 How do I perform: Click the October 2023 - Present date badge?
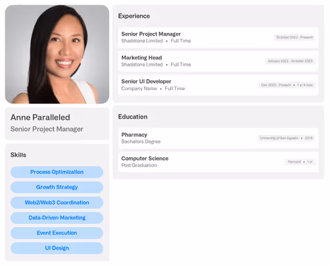(x=294, y=38)
